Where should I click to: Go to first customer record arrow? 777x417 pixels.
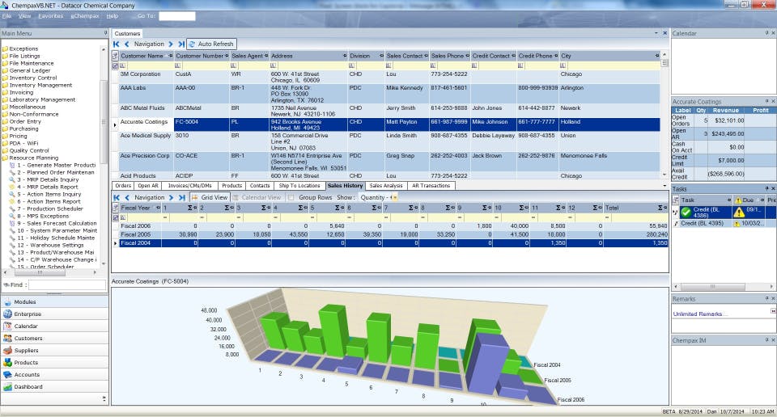[117, 44]
